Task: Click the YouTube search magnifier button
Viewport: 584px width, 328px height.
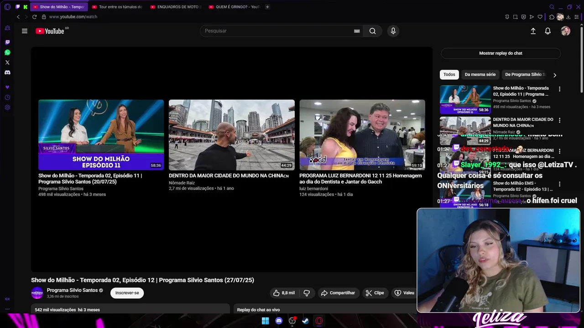Action: [x=373, y=31]
